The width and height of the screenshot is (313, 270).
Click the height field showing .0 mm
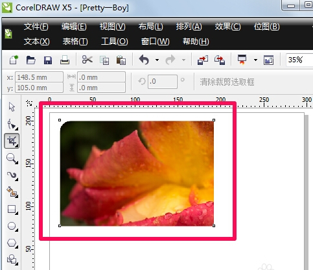click(101, 88)
